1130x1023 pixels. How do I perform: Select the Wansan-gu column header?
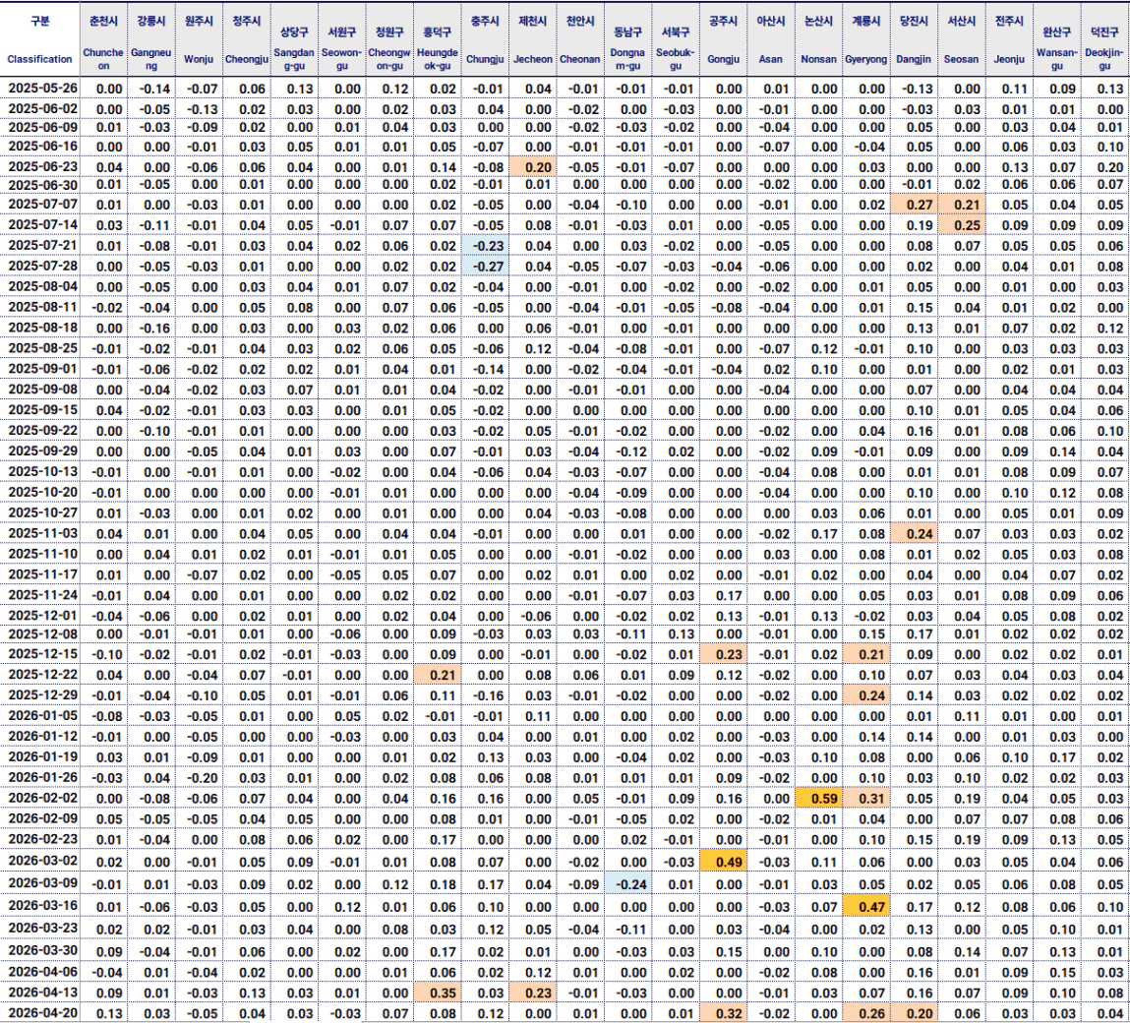coord(1057,59)
